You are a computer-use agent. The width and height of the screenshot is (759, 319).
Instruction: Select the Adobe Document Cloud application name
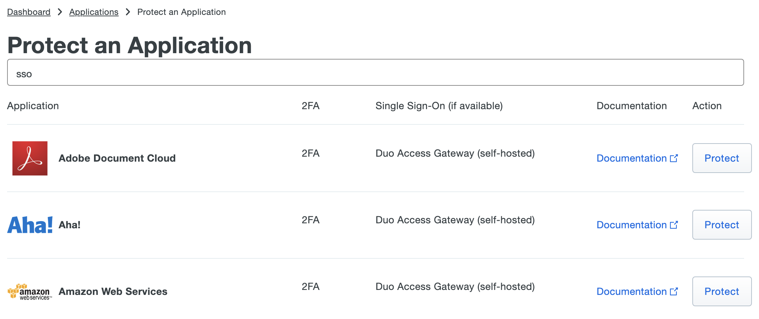tap(117, 158)
